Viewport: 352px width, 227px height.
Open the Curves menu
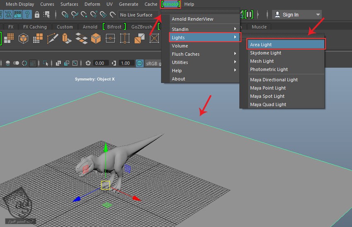(x=47, y=4)
